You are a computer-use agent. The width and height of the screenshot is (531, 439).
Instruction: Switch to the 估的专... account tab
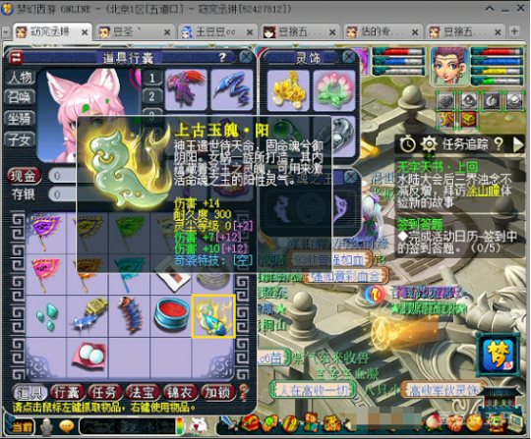click(x=383, y=31)
